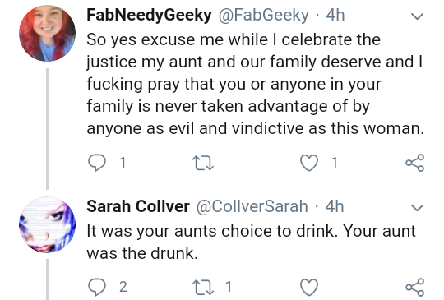Like FabNeedyGeeky's tweet with heart icon
The height and width of the screenshot is (300, 444).
tap(309, 163)
